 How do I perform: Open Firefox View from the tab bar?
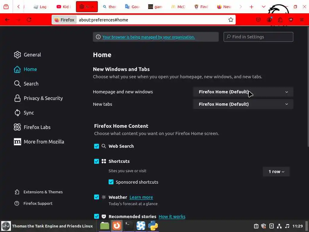coord(6,7)
